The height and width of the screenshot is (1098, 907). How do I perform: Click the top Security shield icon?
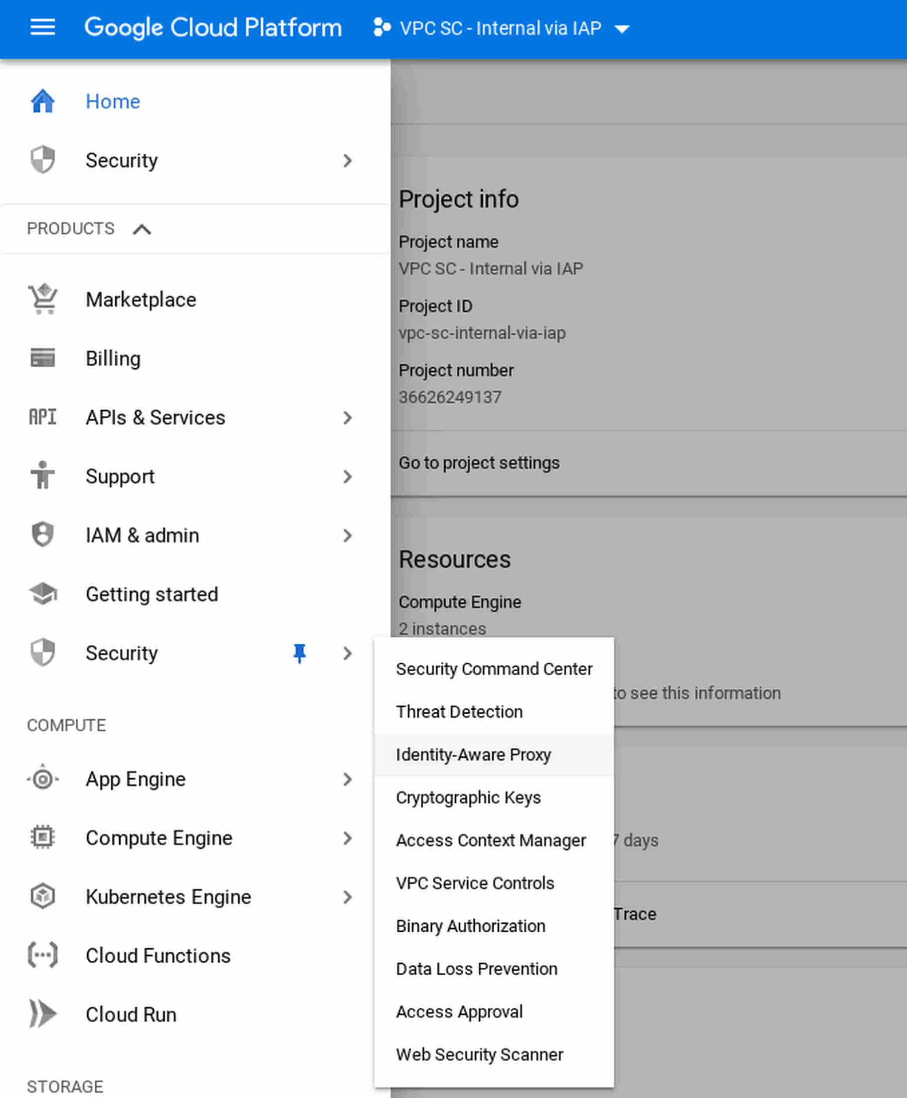coord(43,160)
